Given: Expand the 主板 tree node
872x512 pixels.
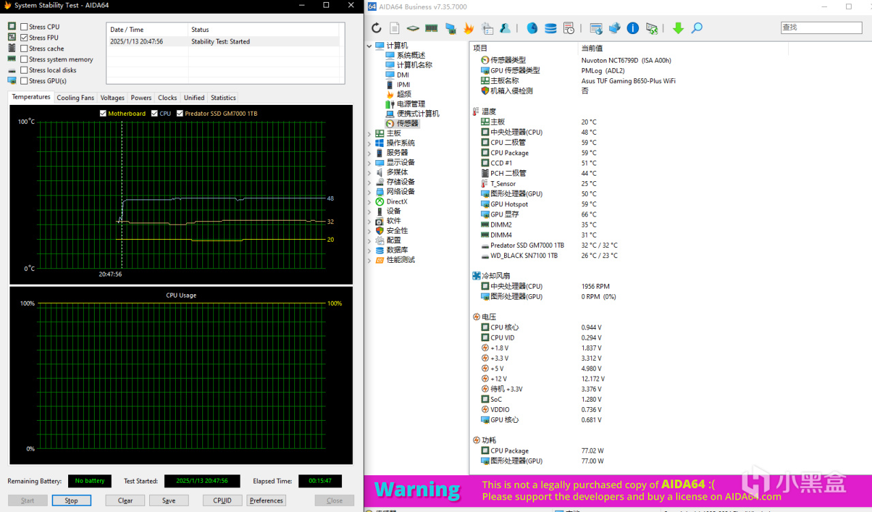Looking at the screenshot, I should [370, 133].
